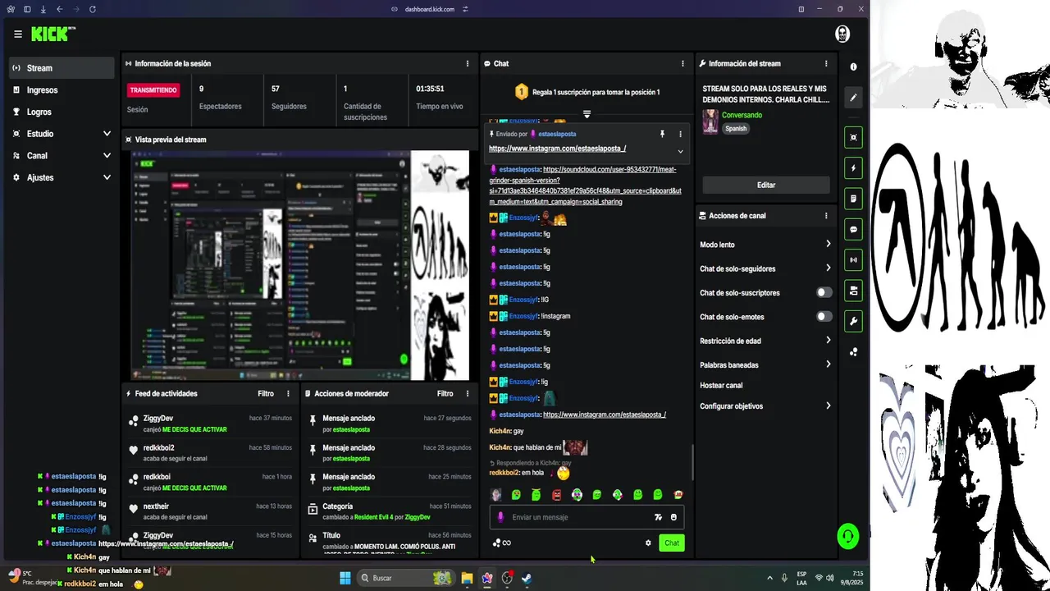Viewport: 1050px width, 591px height.
Task: Click the Editar button
Action: pyautogui.click(x=765, y=185)
